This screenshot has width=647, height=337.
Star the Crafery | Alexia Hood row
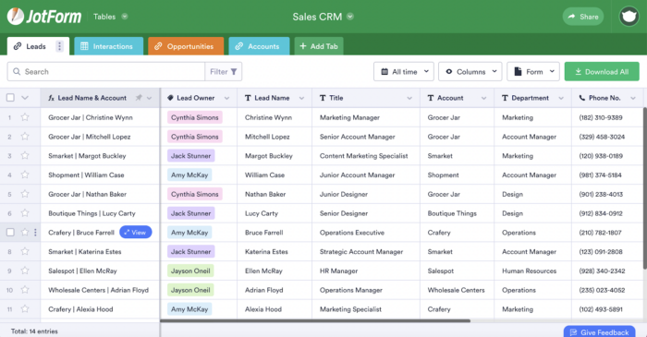(25, 309)
